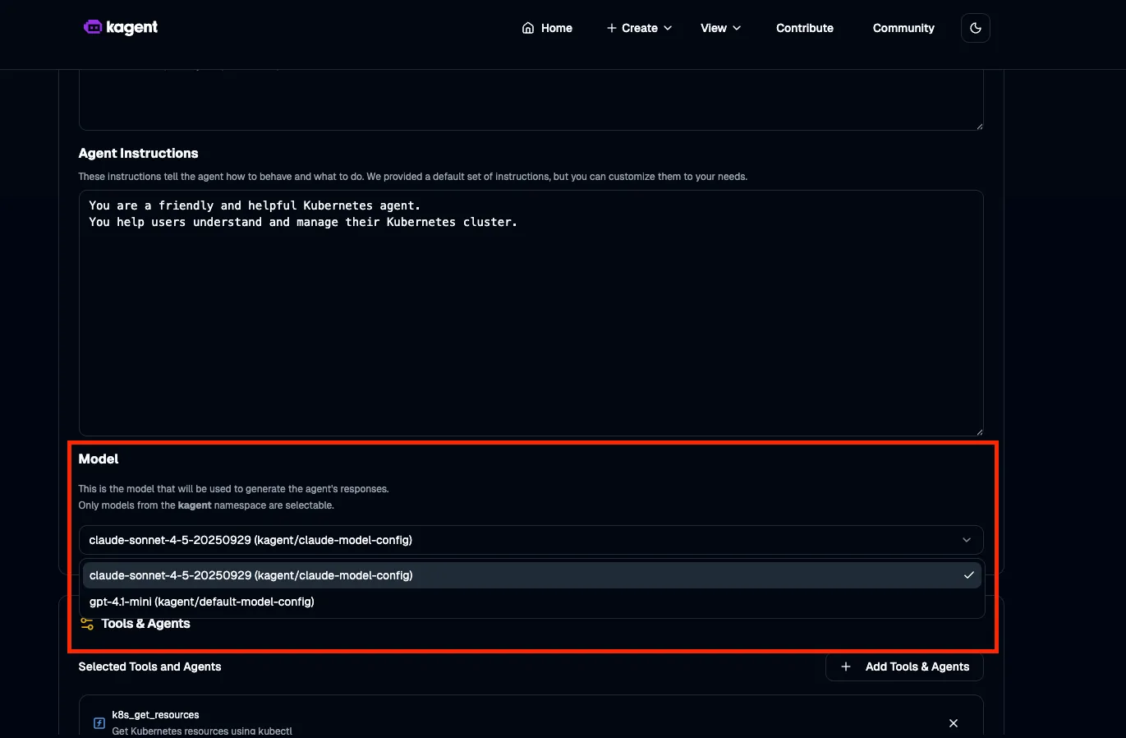Image resolution: width=1126 pixels, height=738 pixels.
Task: Click the plus icon in Add Tools & Agents
Action: pyautogui.click(x=846, y=667)
